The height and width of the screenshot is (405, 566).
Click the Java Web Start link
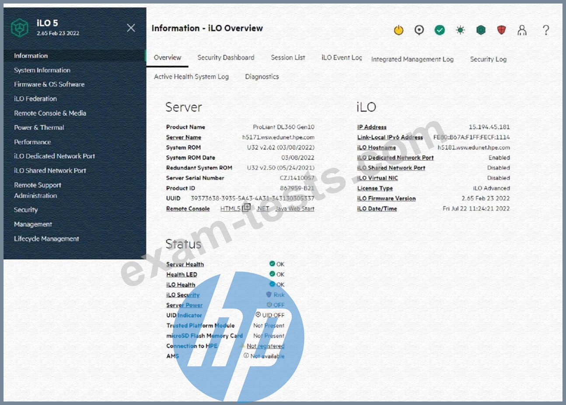coord(294,209)
